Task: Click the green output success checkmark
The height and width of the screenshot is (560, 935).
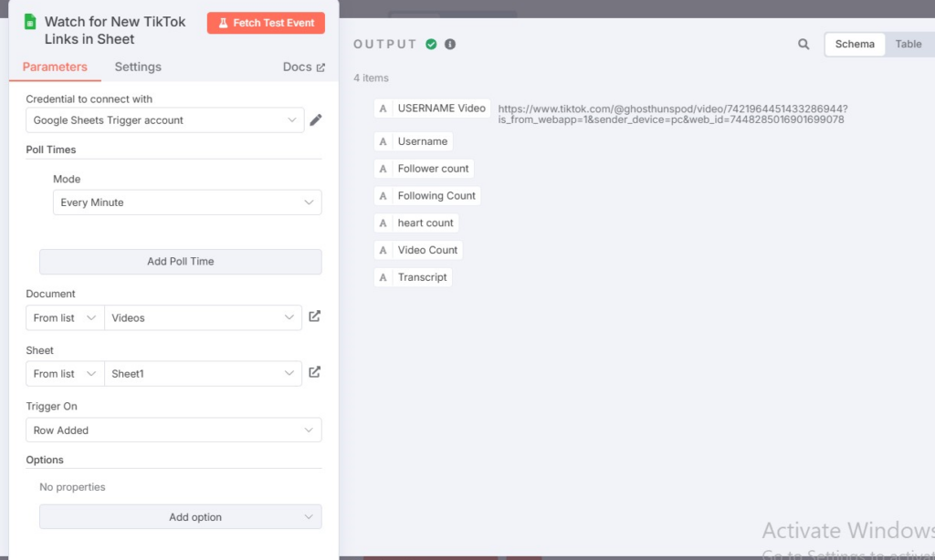Action: pyautogui.click(x=431, y=44)
